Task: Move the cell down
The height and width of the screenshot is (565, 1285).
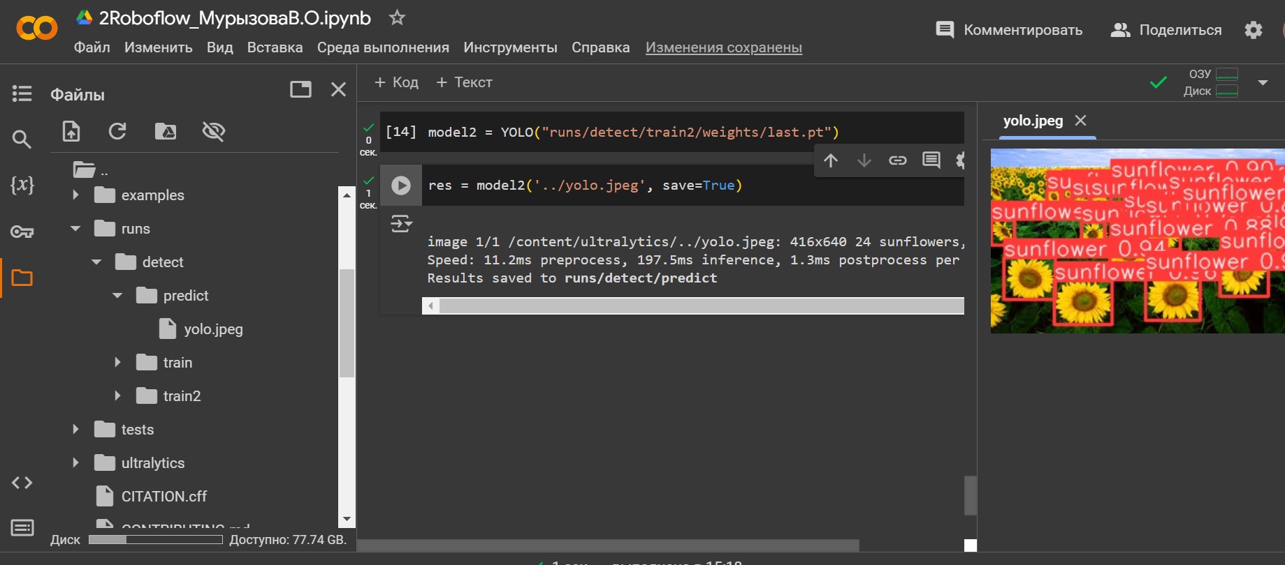Action: click(x=864, y=160)
